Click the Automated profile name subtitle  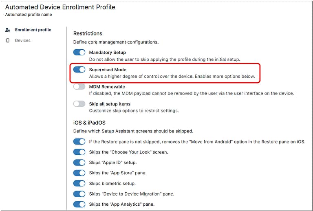[29, 15]
